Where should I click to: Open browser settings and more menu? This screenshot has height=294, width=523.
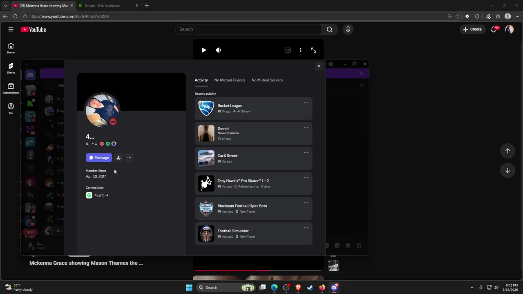[518, 16]
